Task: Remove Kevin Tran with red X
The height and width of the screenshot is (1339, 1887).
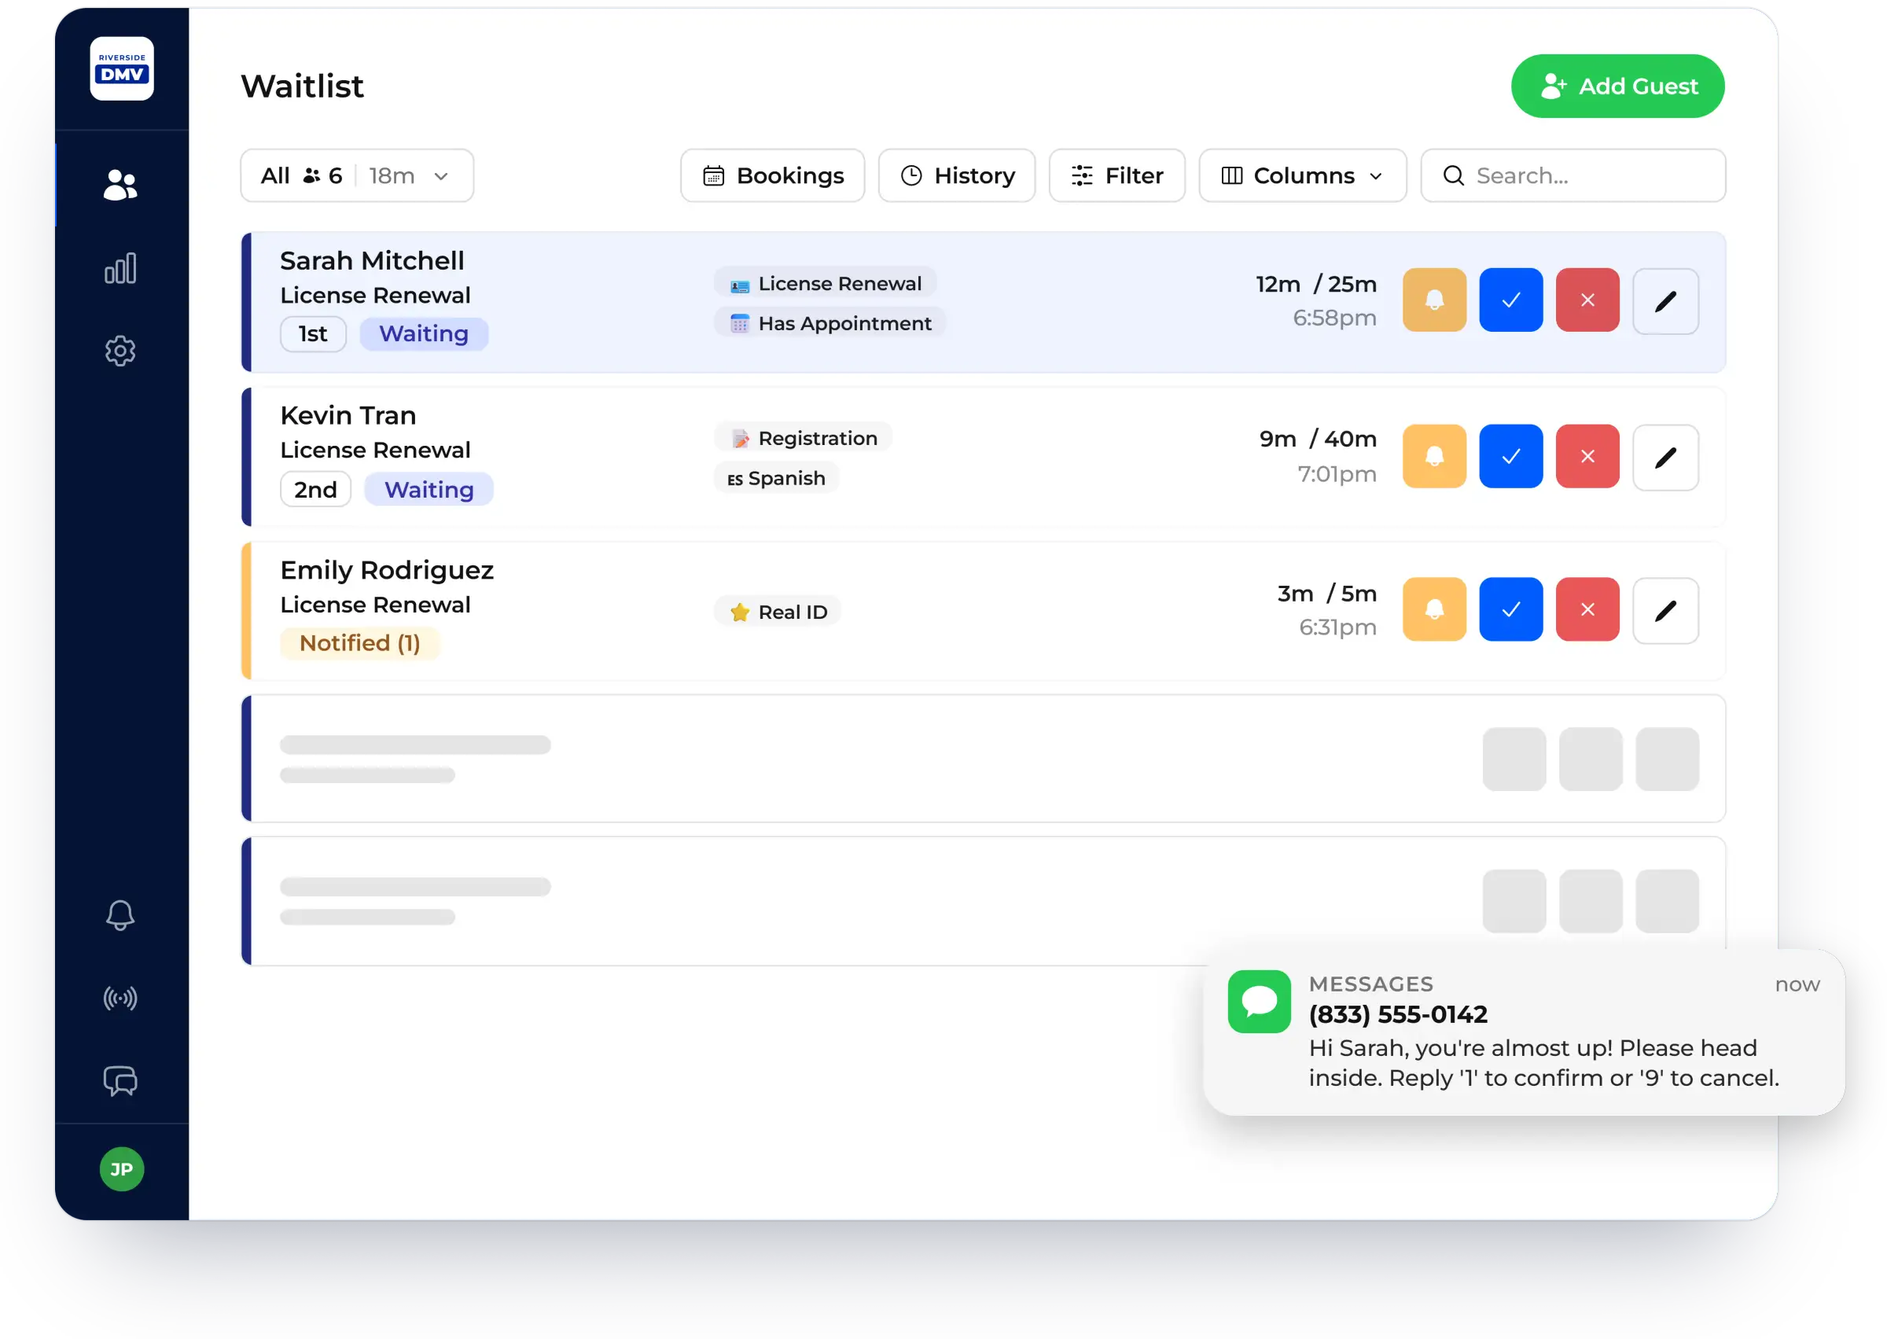Action: pyautogui.click(x=1587, y=456)
